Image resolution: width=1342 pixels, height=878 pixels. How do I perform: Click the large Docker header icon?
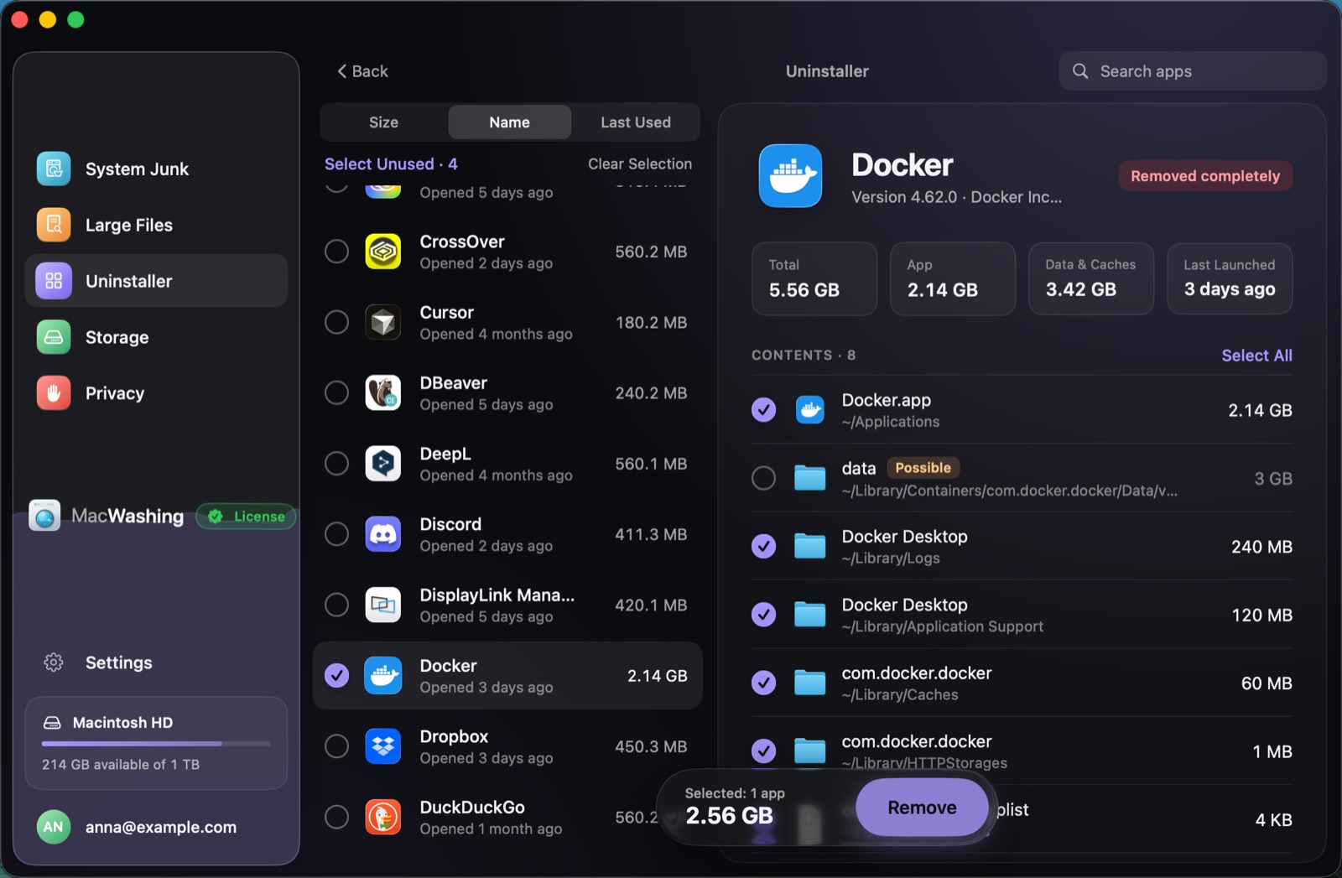790,176
